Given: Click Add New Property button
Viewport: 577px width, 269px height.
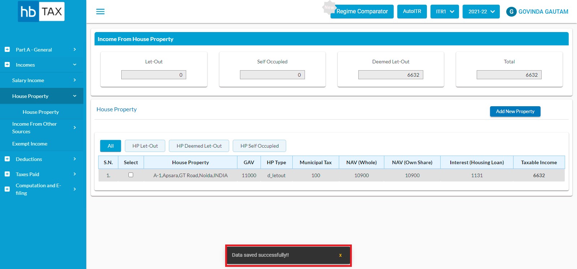Looking at the screenshot, I should coord(515,111).
